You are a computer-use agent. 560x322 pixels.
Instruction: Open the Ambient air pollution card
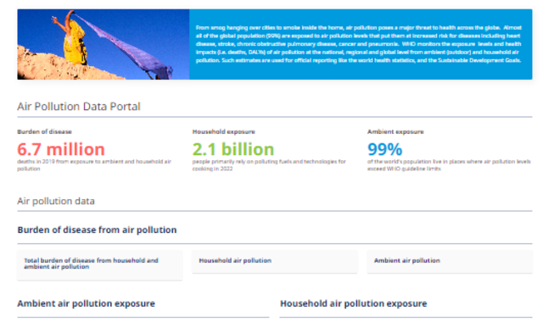(450, 261)
